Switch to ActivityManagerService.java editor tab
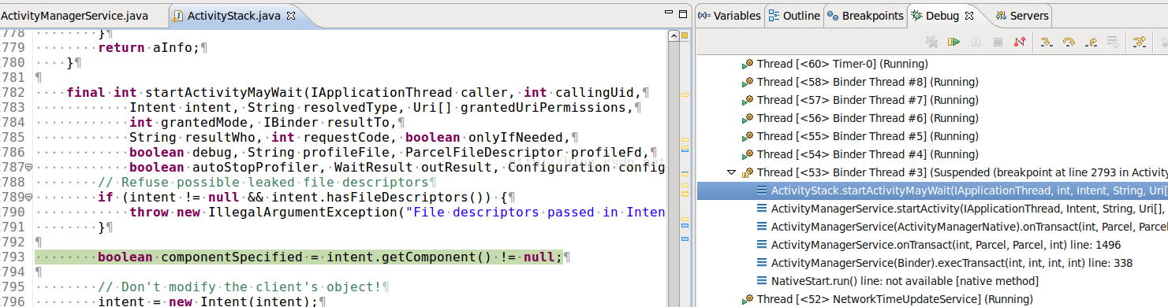Image resolution: width=1168 pixels, height=307 pixels. tap(75, 16)
